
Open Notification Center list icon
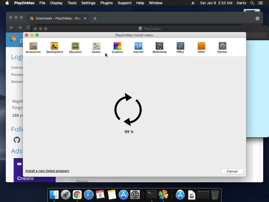tap(260, 3)
